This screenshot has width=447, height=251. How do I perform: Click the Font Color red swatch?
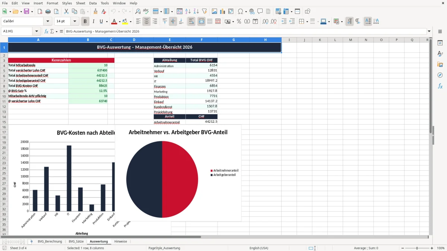[x=114, y=22]
